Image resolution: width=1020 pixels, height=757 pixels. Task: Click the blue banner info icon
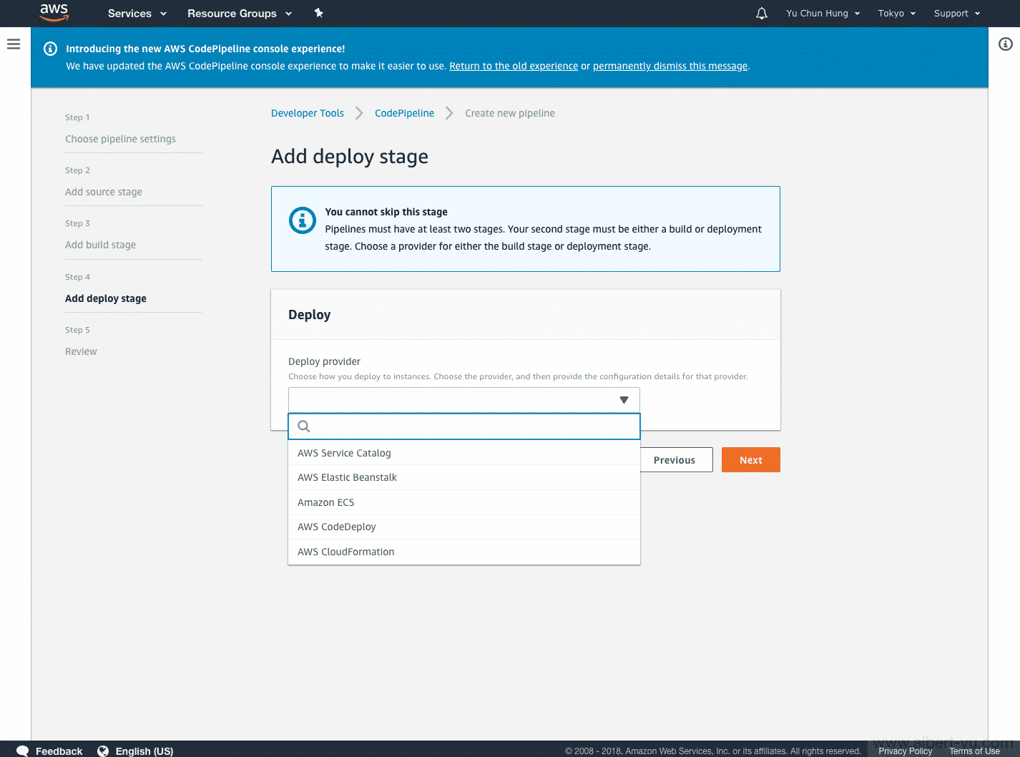coord(51,49)
